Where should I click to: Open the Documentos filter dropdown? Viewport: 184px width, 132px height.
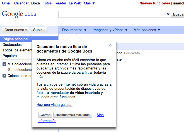coord(74,30)
